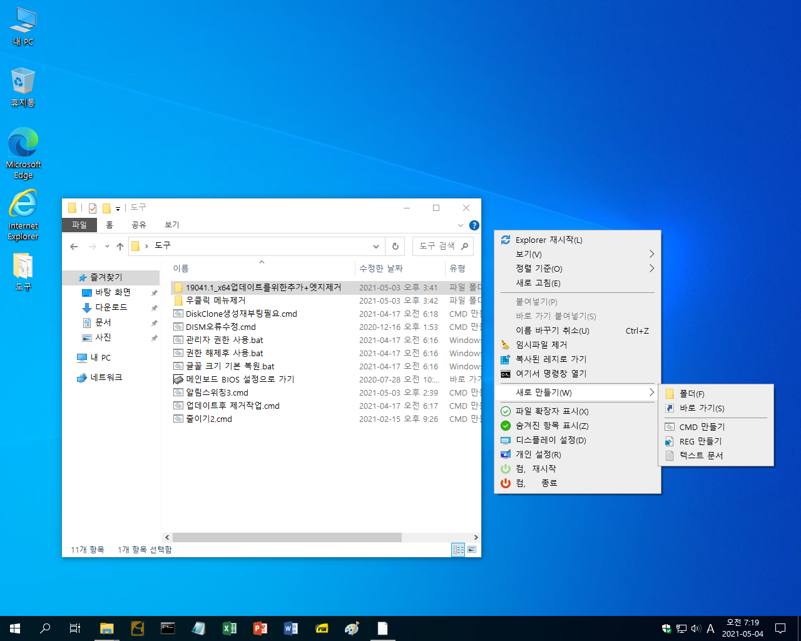This screenshot has width=801, height=641.
Task: Open the 홈 ribbon tab
Action: [x=110, y=225]
